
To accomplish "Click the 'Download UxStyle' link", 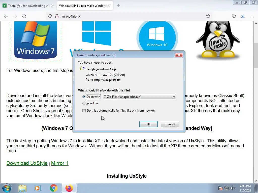I will pos(27,163).
